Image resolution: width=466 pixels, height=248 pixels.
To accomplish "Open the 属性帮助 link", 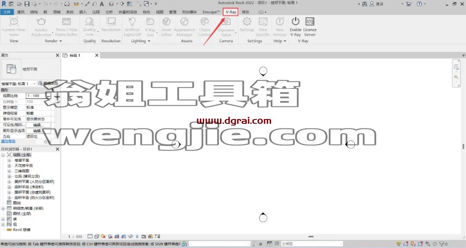I will 8,141.
